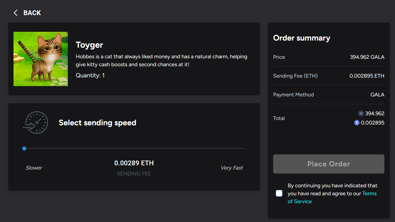Click the Sending Fee (ETH) row label
Image resolution: width=395 pixels, height=222 pixels.
pos(295,76)
